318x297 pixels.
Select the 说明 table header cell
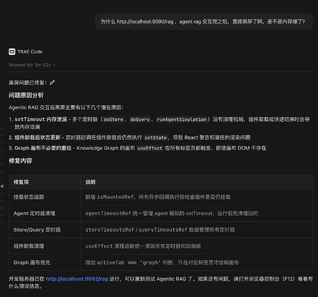pyautogui.click(x=197, y=182)
